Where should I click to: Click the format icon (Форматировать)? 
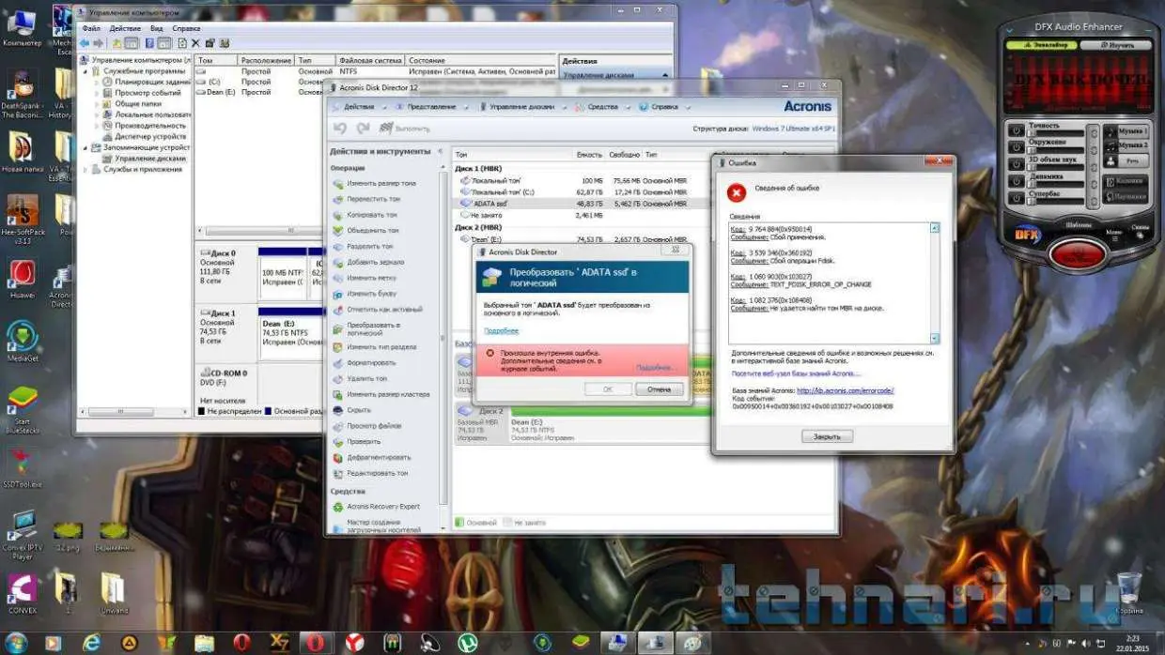338,362
